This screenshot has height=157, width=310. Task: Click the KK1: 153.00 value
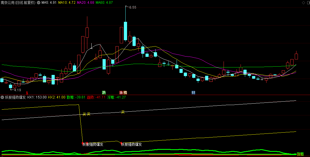pyautogui.click(x=37, y=97)
